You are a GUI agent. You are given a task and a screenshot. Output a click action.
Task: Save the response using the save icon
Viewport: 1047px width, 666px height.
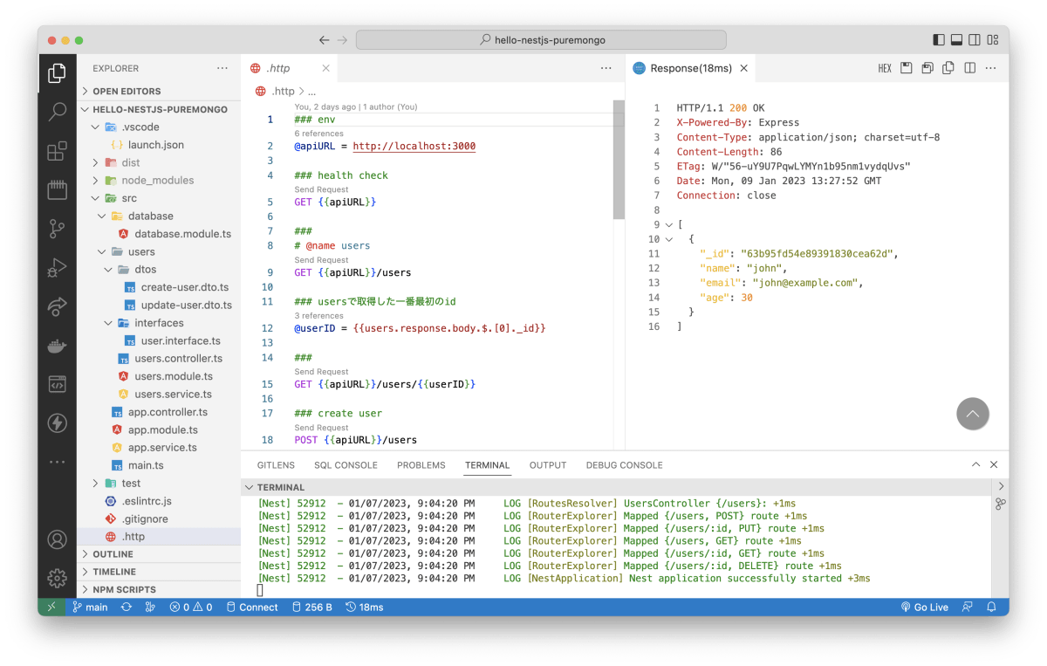tap(907, 68)
